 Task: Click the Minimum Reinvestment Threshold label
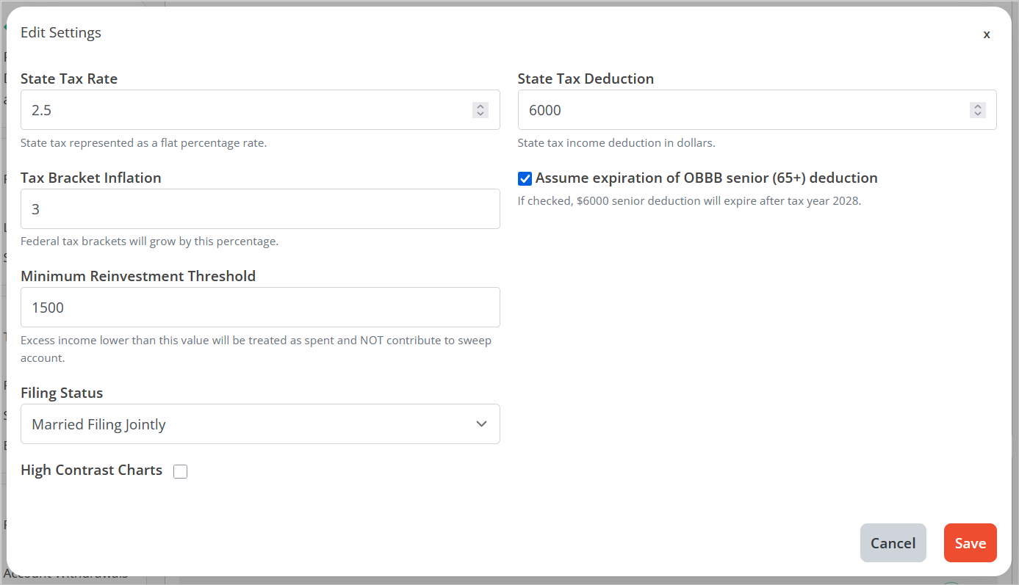point(138,277)
